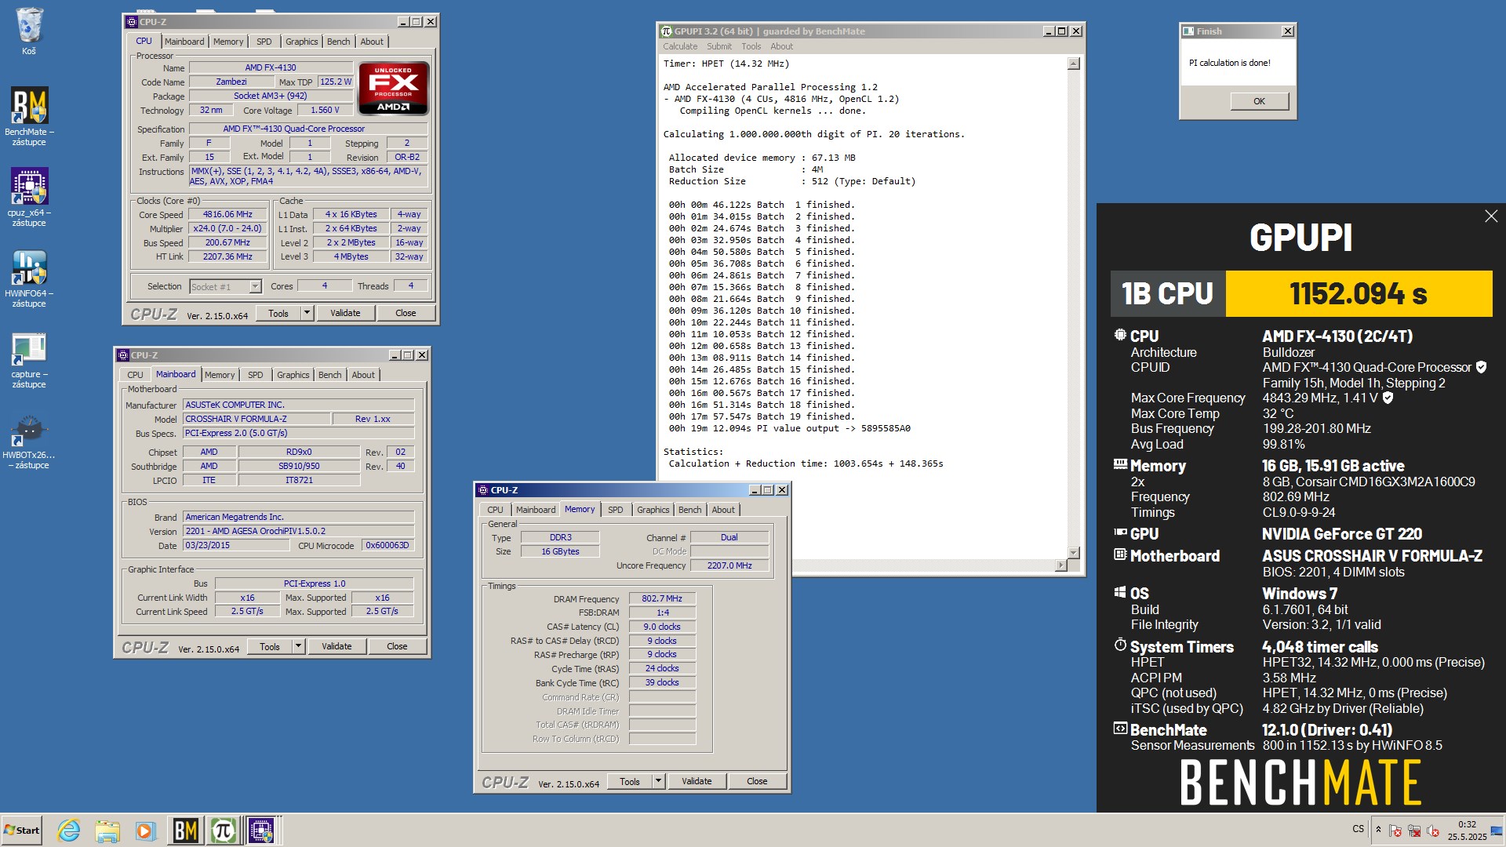Open the GPUPI Tools menu
This screenshot has height=847, width=1506.
pyautogui.click(x=751, y=46)
